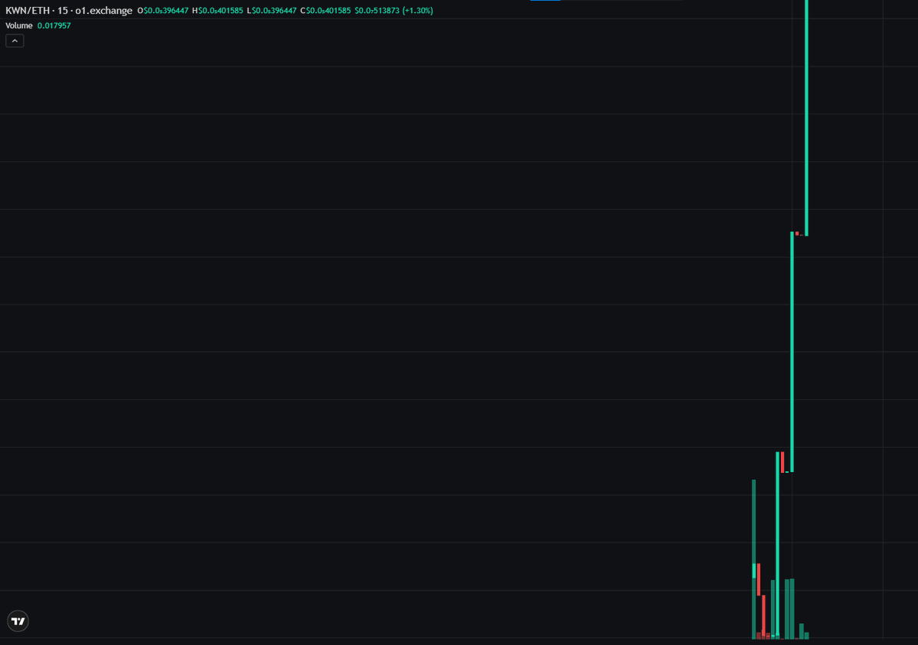This screenshot has height=645, width=918.
Task: Click the tallest green candlestick
Action: [807, 118]
